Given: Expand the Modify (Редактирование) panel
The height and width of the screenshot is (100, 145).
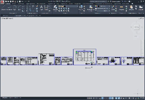Looking at the screenshot, I should pos(32,13).
